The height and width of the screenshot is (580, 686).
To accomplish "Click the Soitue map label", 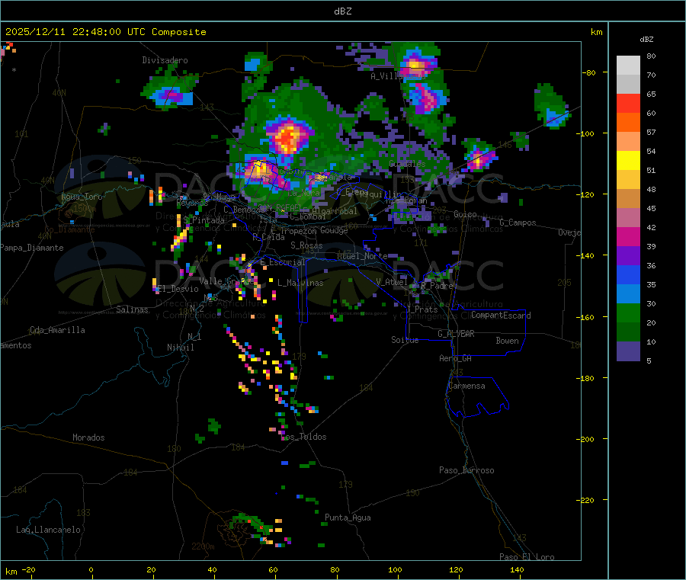I will pos(405,340).
